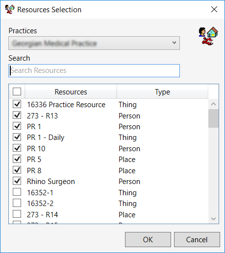The height and width of the screenshot is (253, 225).
Task: Click the OK button
Action: coord(148,239)
